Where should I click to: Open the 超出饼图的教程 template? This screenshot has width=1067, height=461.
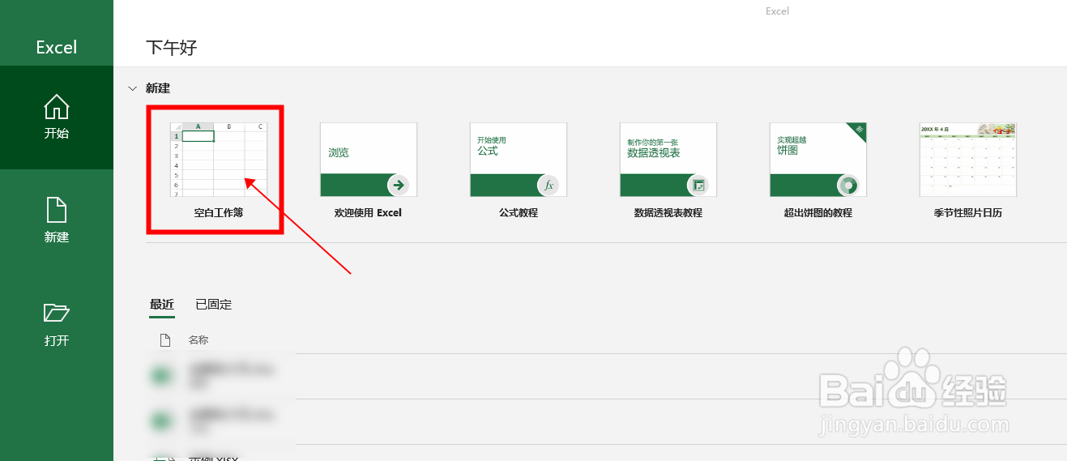817,160
